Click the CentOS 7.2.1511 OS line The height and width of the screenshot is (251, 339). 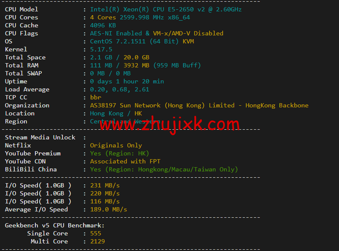142,41
